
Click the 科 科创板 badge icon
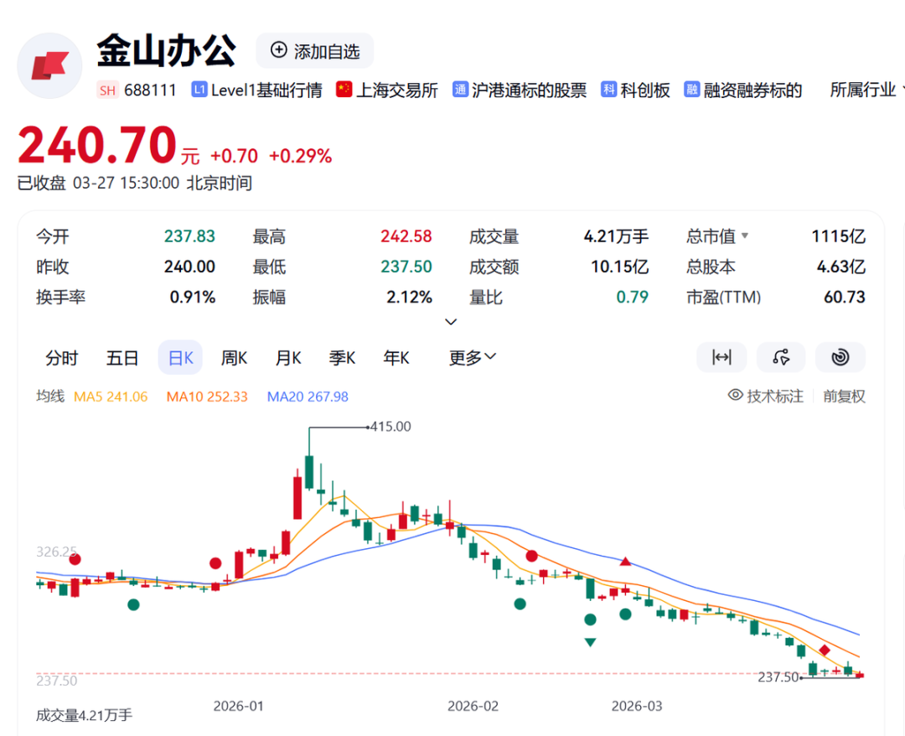[608, 90]
